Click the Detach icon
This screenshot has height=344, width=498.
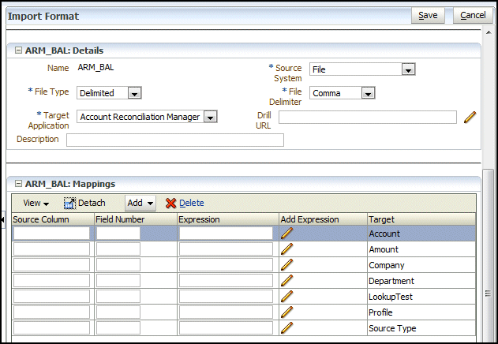click(69, 203)
